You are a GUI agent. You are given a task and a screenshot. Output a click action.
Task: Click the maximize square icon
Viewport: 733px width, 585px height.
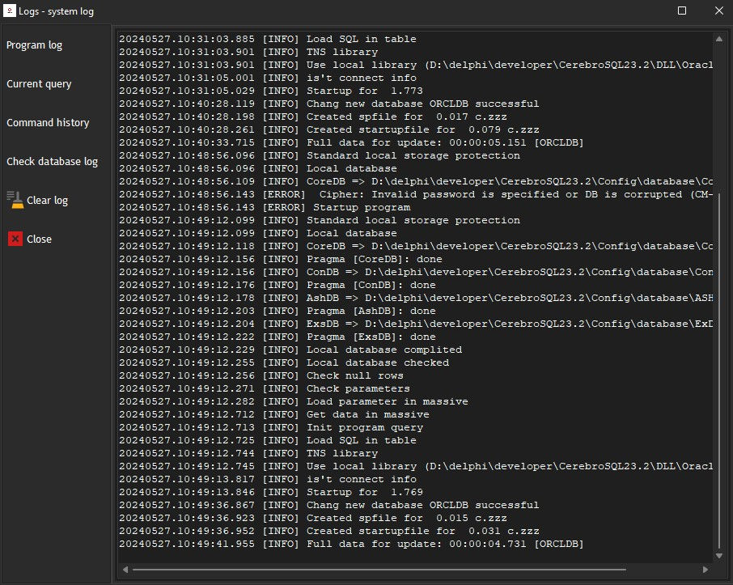pos(681,11)
